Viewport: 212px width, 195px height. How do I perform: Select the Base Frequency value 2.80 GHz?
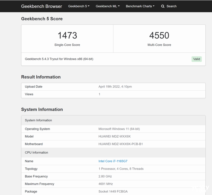(x=105, y=176)
